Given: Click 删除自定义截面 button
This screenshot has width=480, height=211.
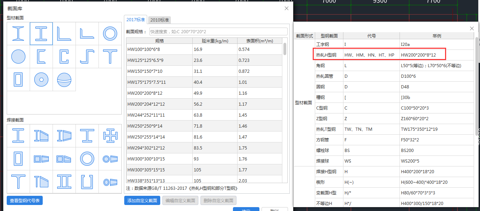Looking at the screenshot, I should (x=218, y=200).
